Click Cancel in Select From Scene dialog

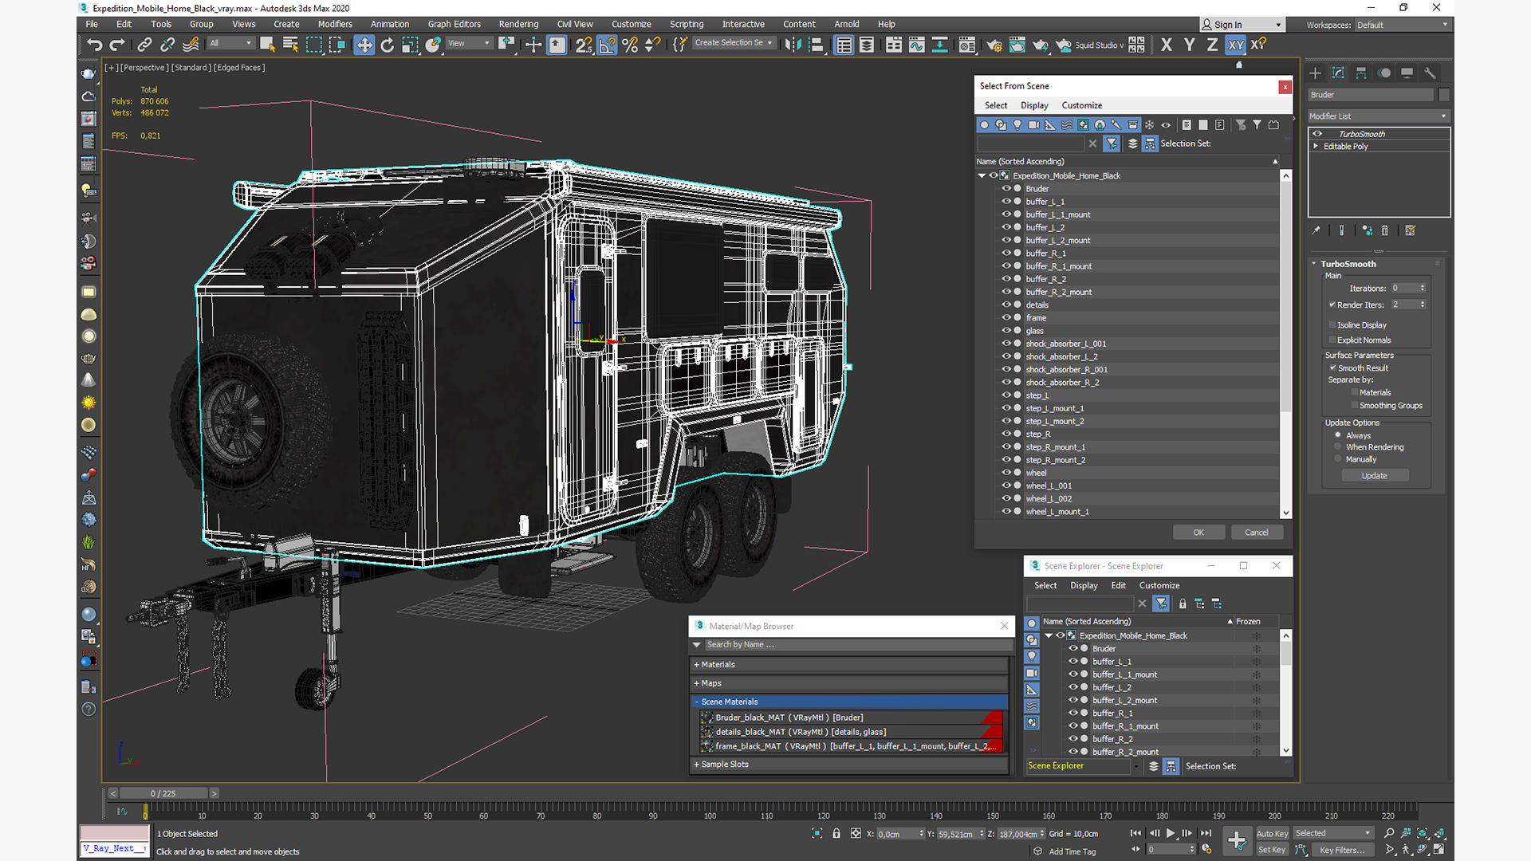[x=1257, y=533]
